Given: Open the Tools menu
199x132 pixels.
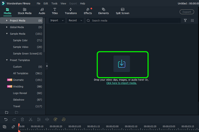Looking at the screenshot, I should coord(54,4).
